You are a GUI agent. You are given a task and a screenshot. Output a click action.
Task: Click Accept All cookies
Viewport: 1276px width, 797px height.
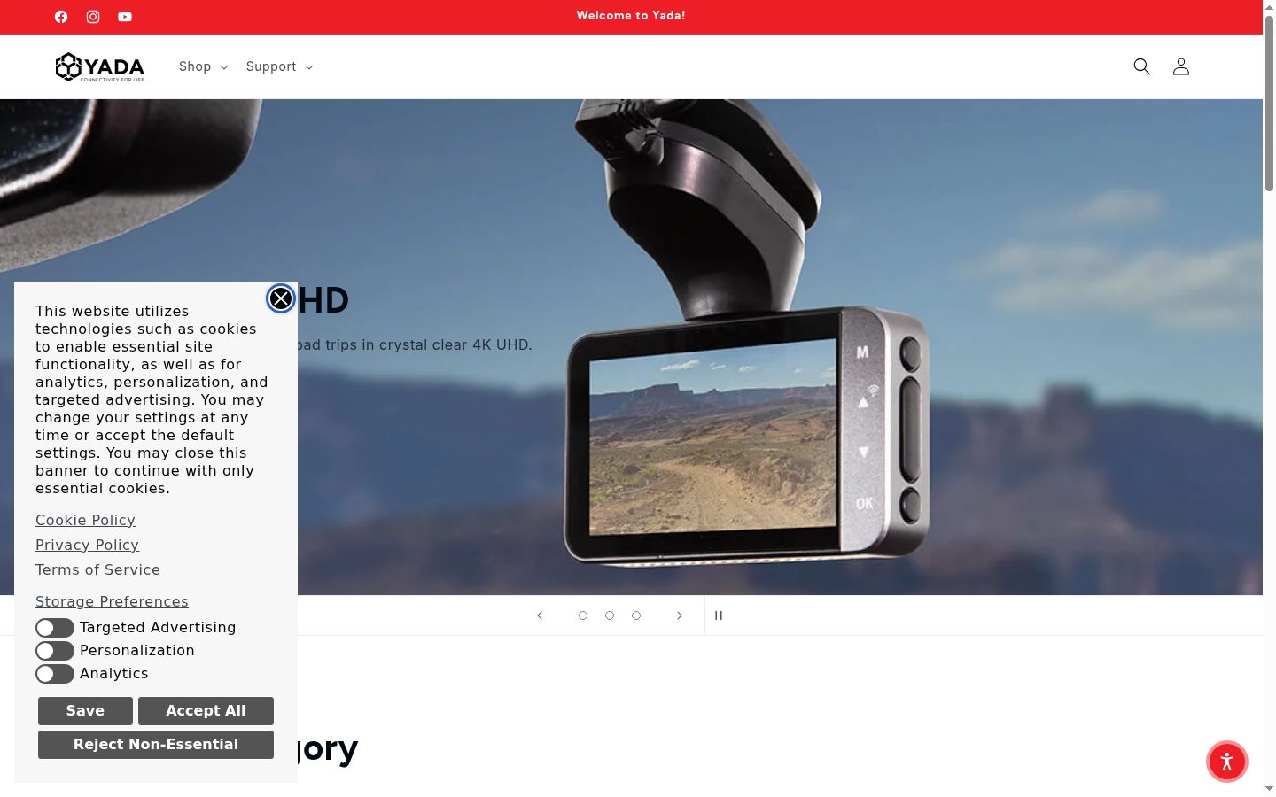(206, 711)
